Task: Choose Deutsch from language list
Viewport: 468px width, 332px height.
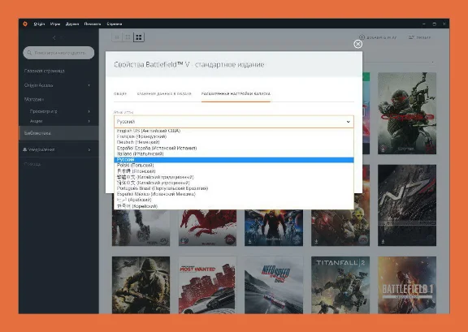Action: 234,142
